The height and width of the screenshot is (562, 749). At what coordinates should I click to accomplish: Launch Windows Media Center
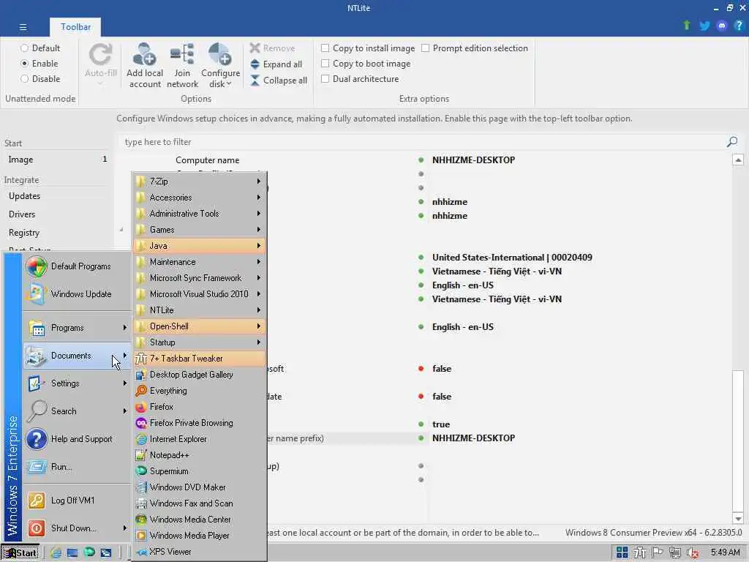pyautogui.click(x=200, y=520)
